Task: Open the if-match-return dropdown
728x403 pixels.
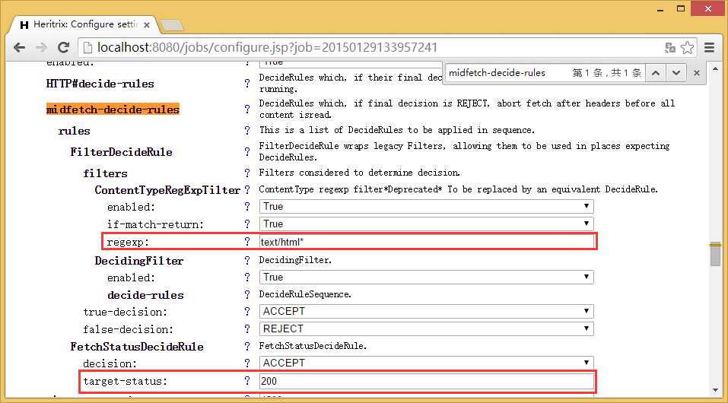Action: (x=426, y=224)
